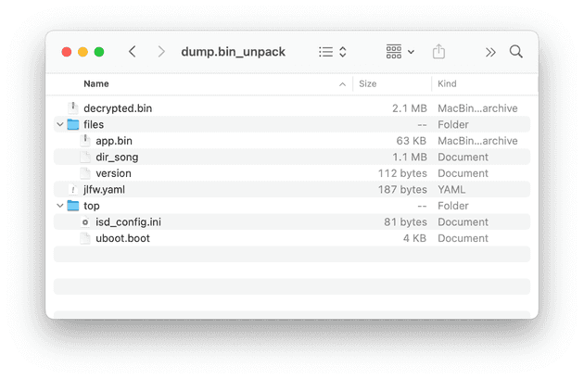Screen dimensions: 584x379
Task: Sort by the Name column header
Action: coord(96,83)
